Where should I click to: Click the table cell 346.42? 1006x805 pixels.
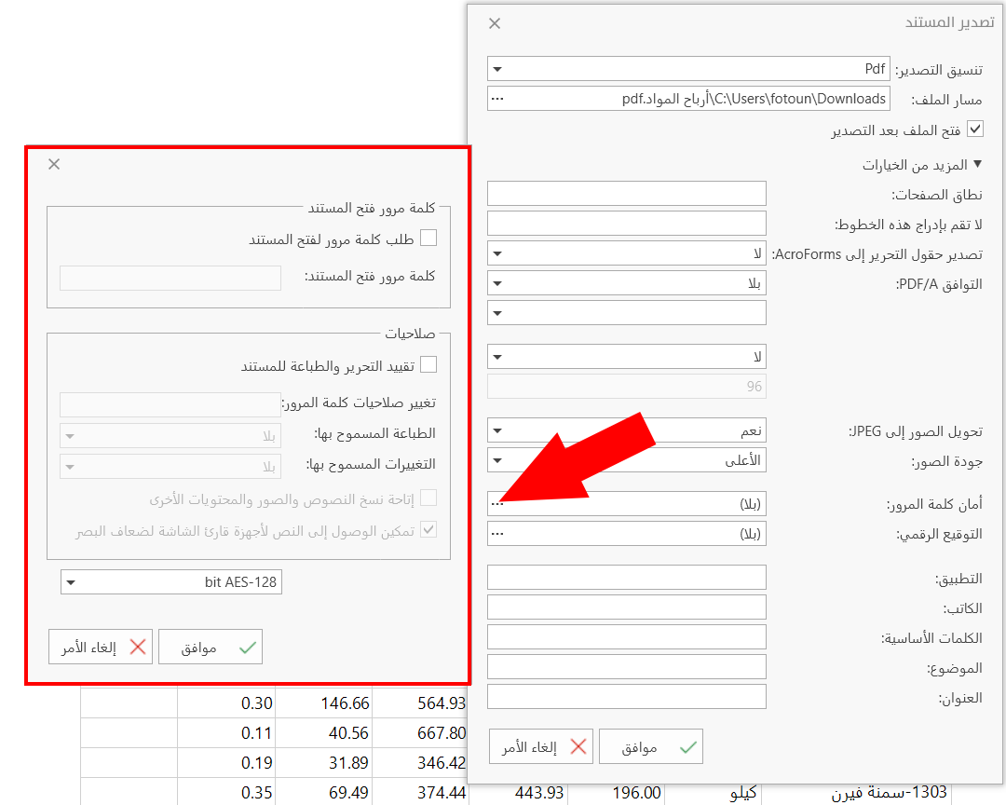click(x=421, y=763)
